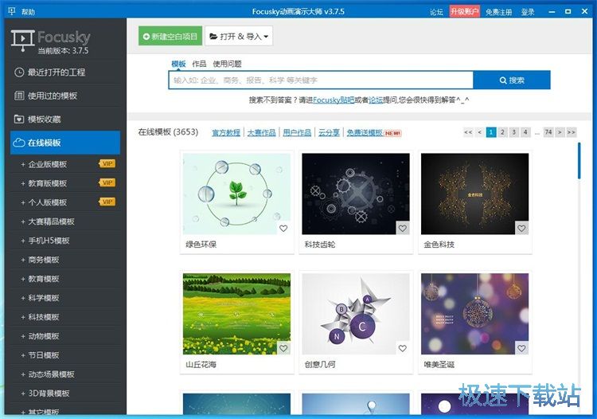Expand the 个人版模板 category
597x419 pixels.
(23, 202)
